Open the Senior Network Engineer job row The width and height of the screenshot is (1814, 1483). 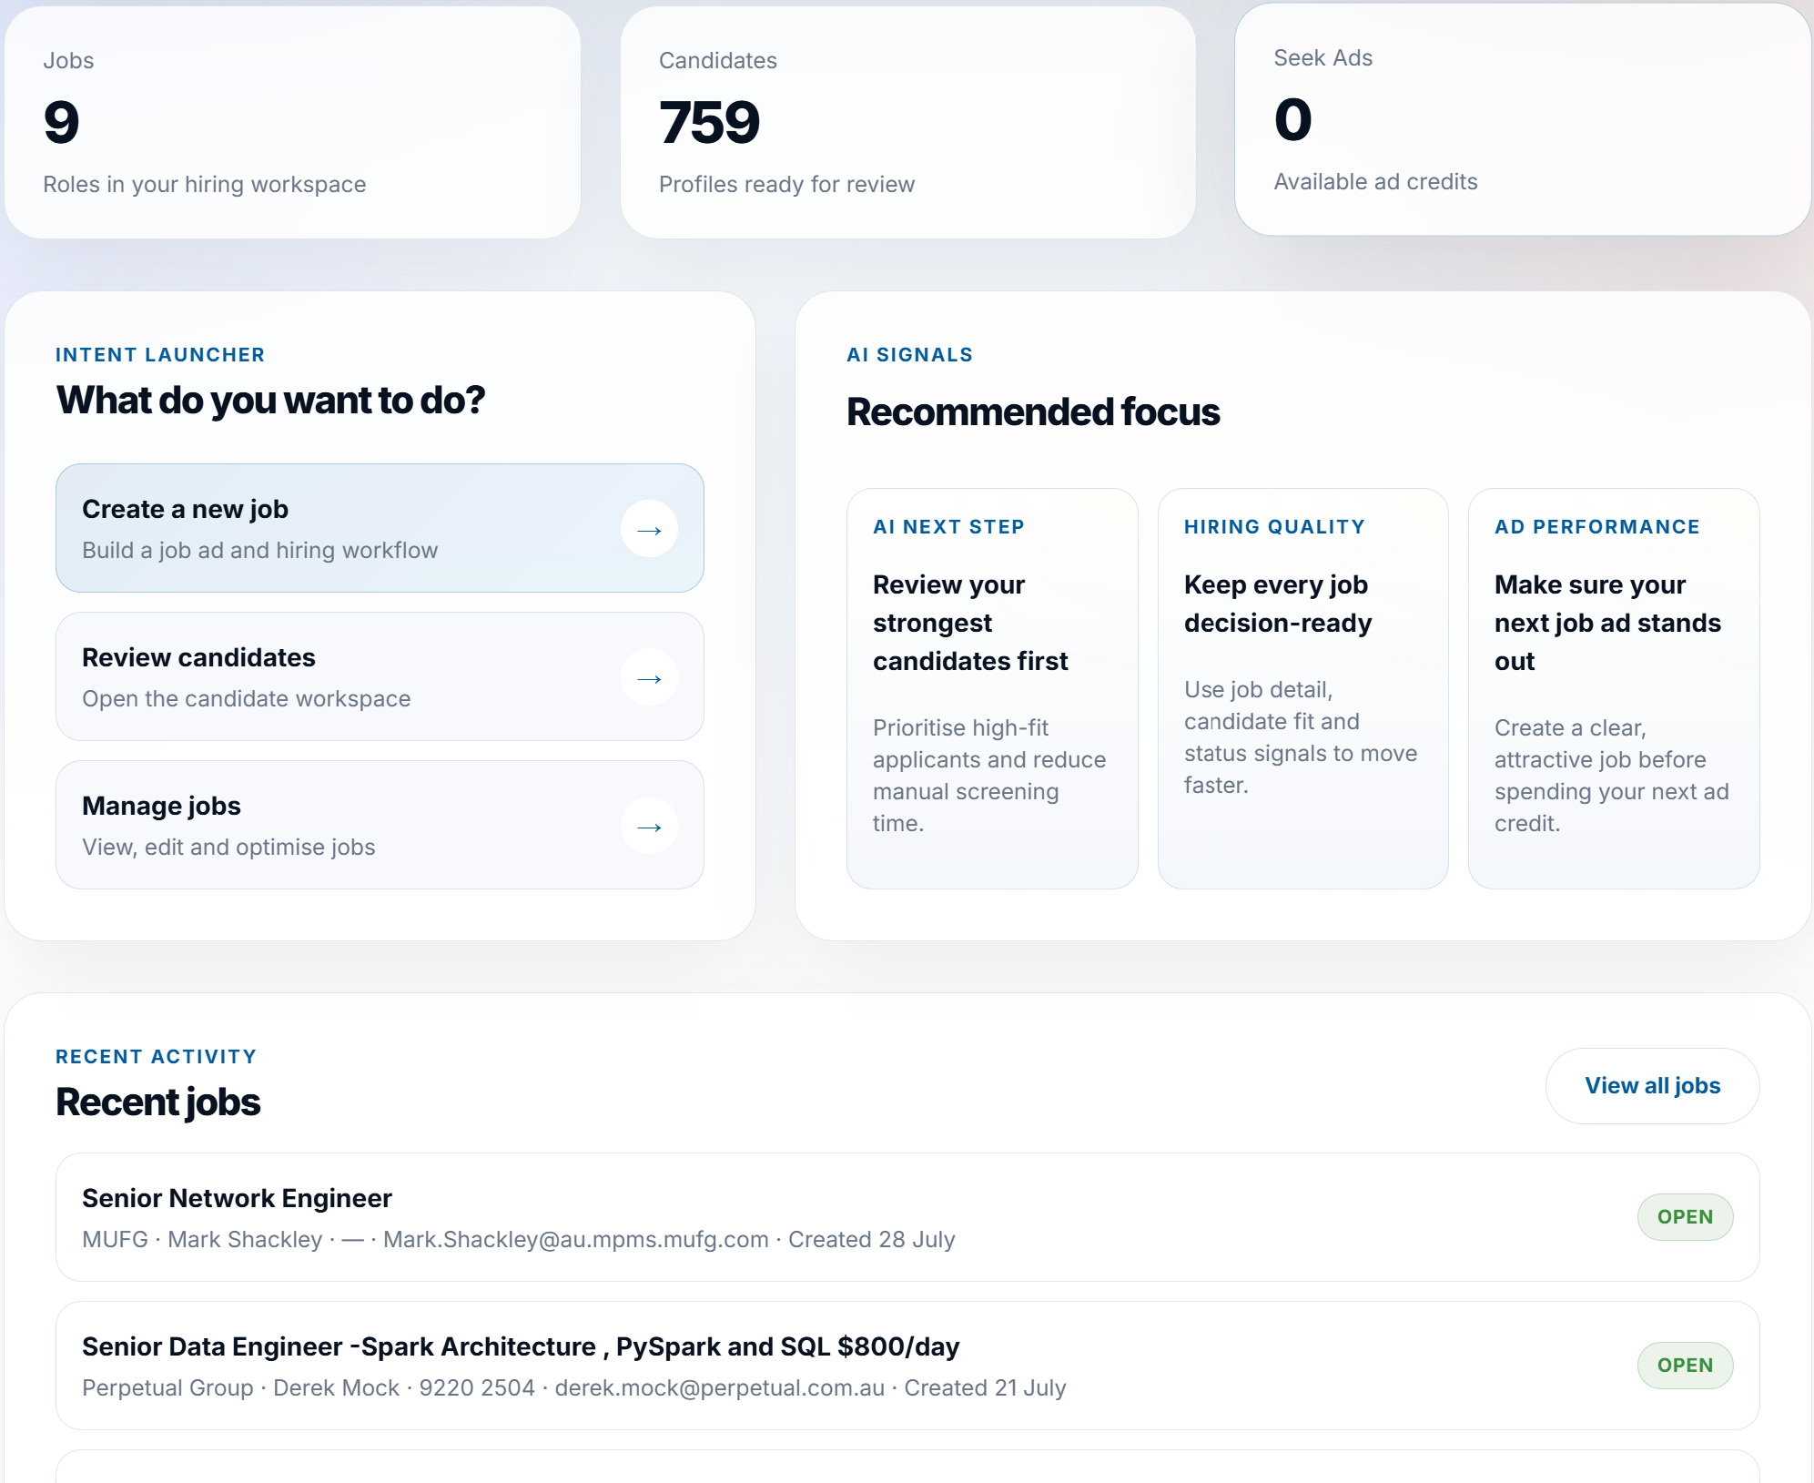[x=907, y=1218]
